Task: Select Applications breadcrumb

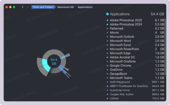Action: click(85, 7)
